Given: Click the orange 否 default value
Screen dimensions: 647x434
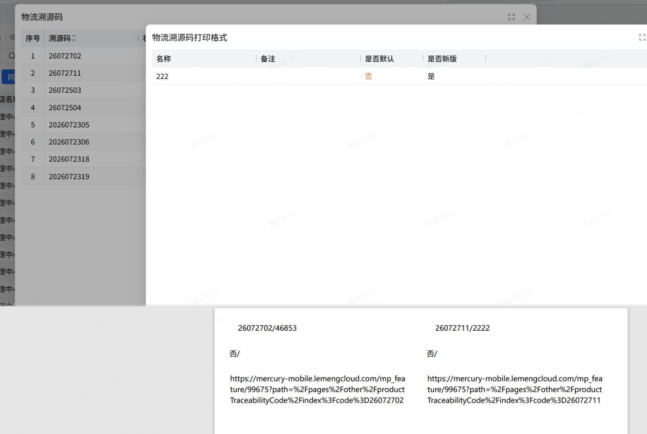Looking at the screenshot, I should point(368,76).
